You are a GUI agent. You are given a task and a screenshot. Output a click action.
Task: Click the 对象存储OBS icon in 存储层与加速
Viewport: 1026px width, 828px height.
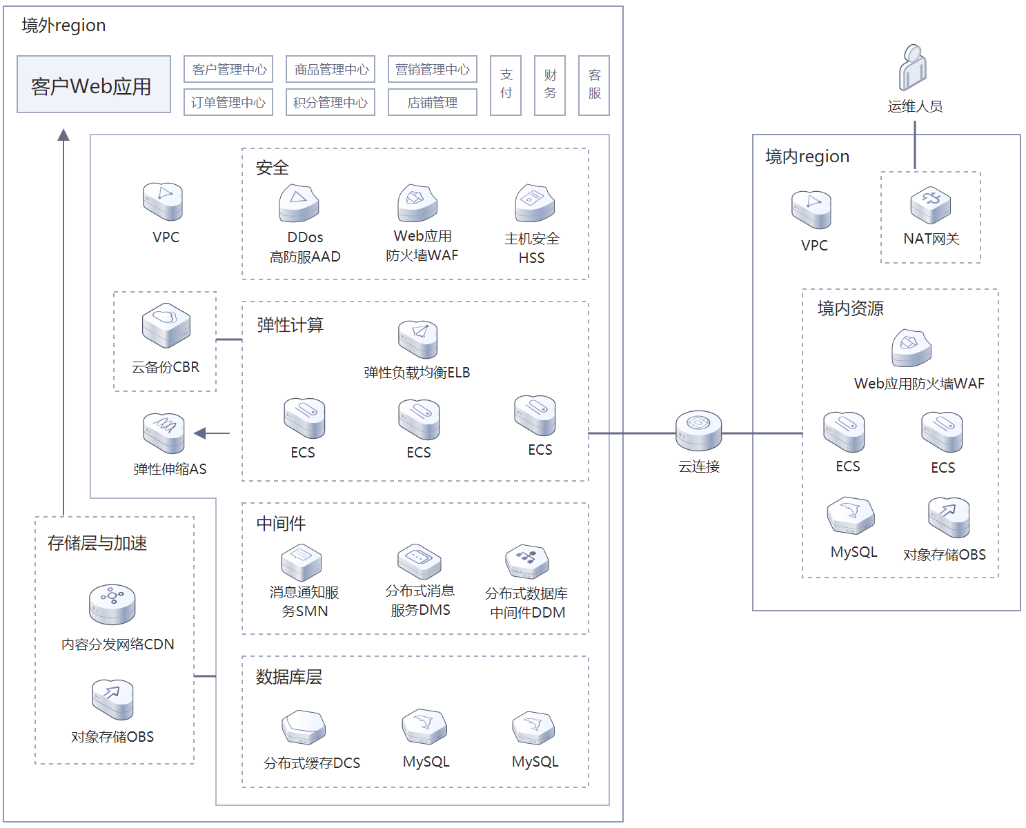(x=112, y=700)
